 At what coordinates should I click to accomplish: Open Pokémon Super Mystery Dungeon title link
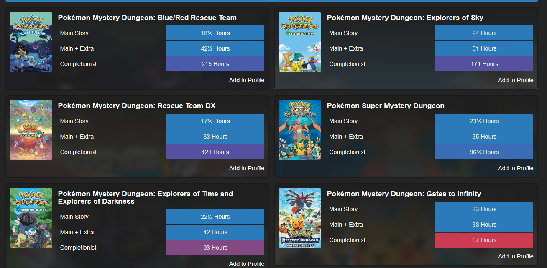point(386,106)
